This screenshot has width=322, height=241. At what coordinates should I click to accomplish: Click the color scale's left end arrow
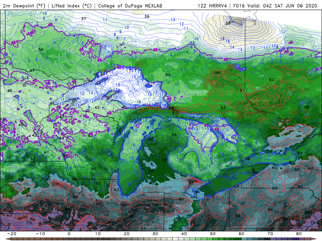tap(8, 239)
